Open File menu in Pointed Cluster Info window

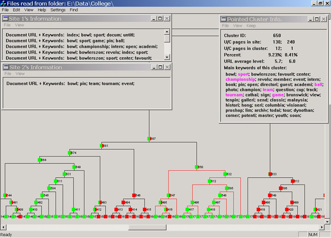pyautogui.click(x=225, y=26)
